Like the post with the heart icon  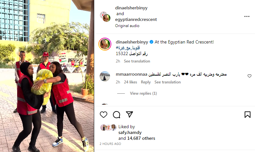(104, 115)
